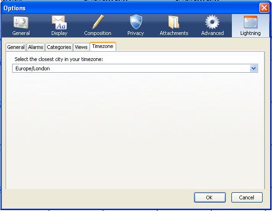This screenshot has width=272, height=211.
Task: Click the Options title bar
Action: point(130,8)
